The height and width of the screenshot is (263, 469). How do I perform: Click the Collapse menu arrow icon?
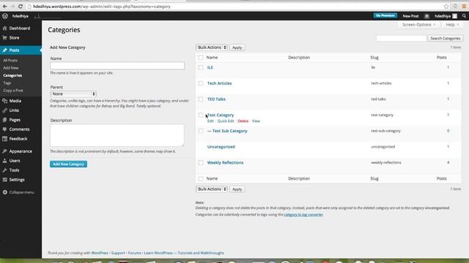5,192
